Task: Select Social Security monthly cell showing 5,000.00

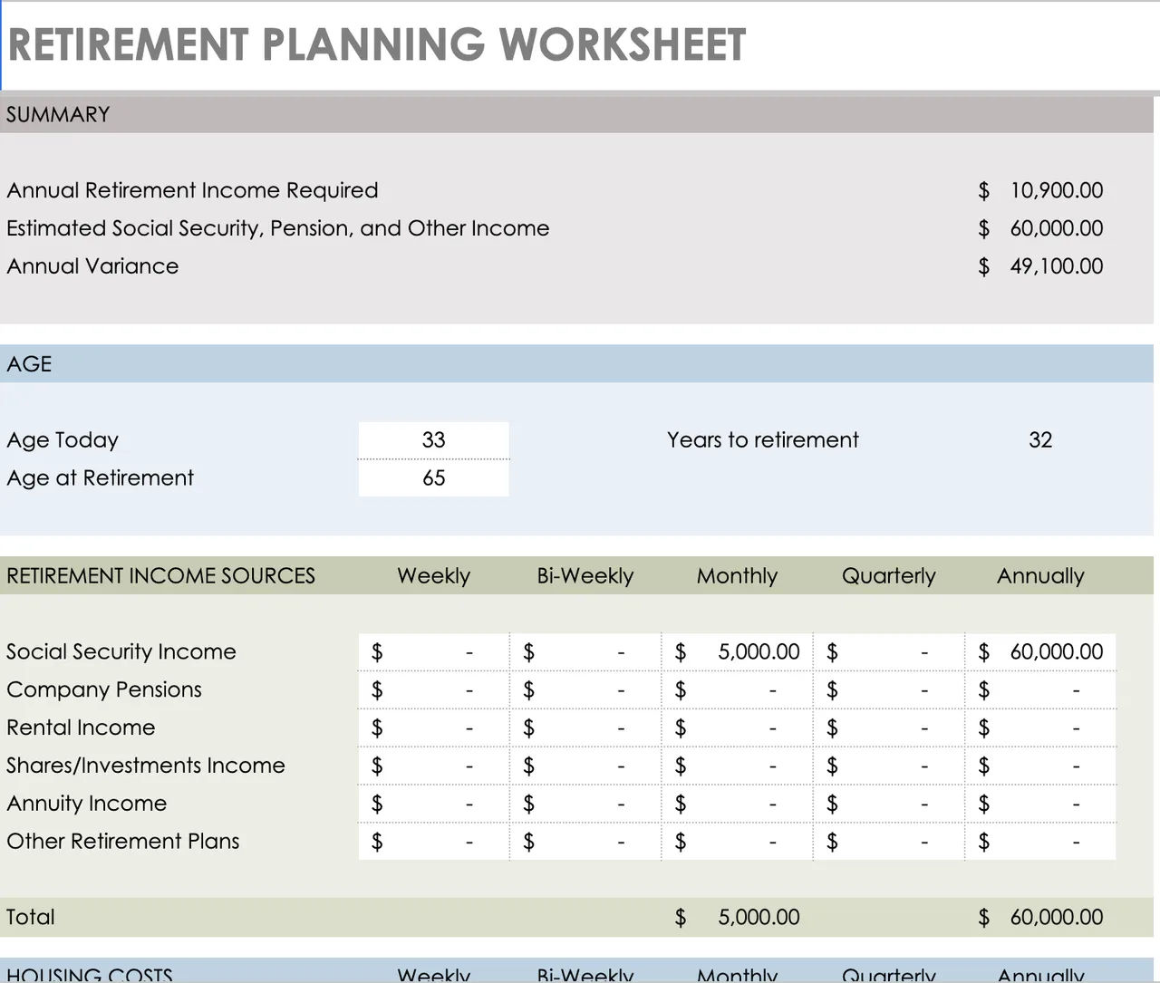Action: pyautogui.click(x=737, y=652)
